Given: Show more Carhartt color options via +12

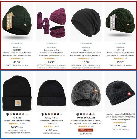Looking at the screenshot, I should pyautogui.click(x=27, y=114).
